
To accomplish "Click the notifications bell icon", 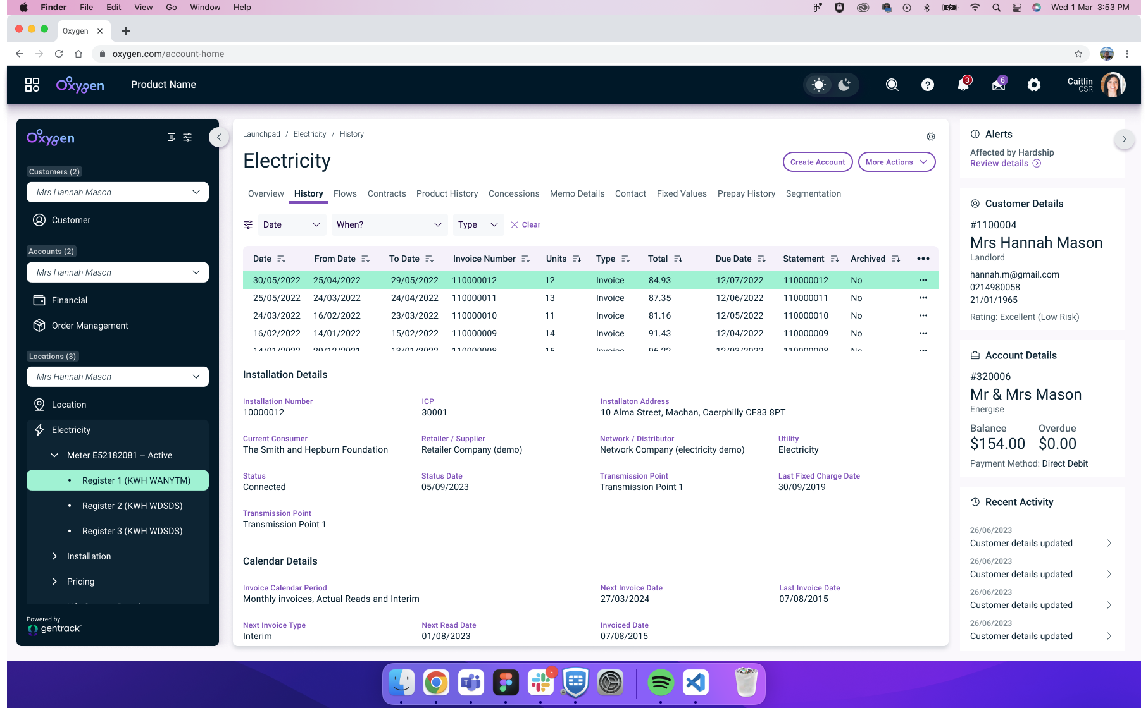I will 963,85.
